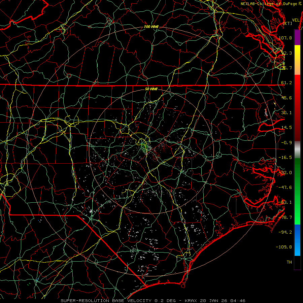Click the -109.8 legend value

284,247
